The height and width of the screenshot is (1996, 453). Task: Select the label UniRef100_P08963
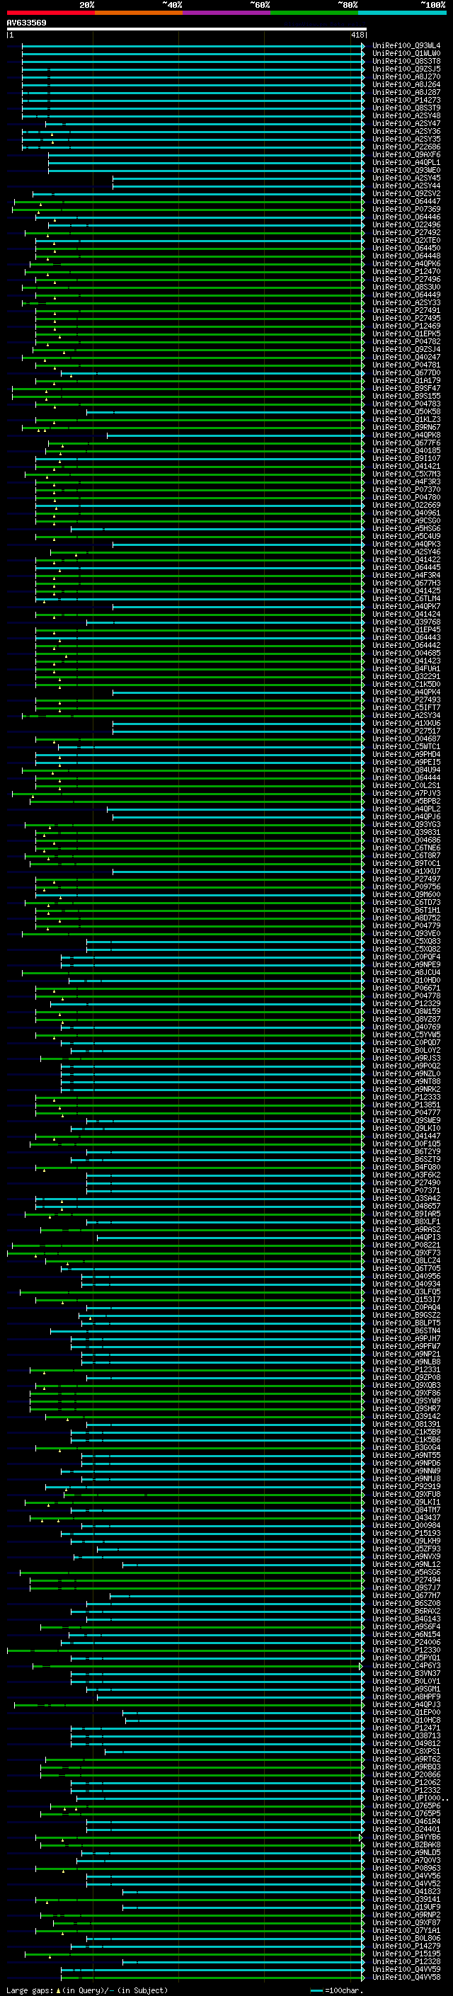pos(406,1868)
